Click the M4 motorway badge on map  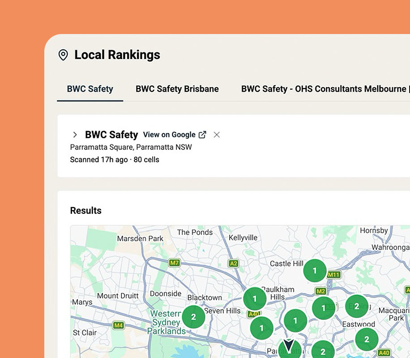[119, 325]
